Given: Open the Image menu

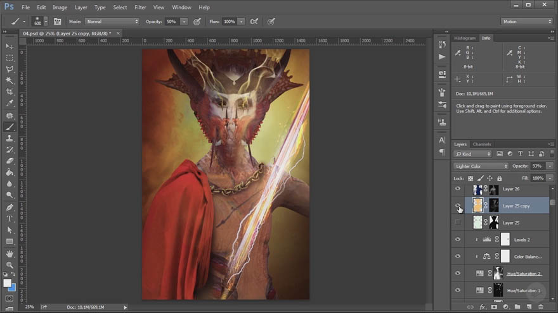Looking at the screenshot, I should (x=60, y=7).
